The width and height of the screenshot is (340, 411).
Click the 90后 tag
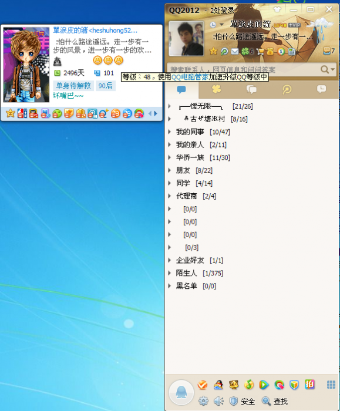tap(105, 86)
